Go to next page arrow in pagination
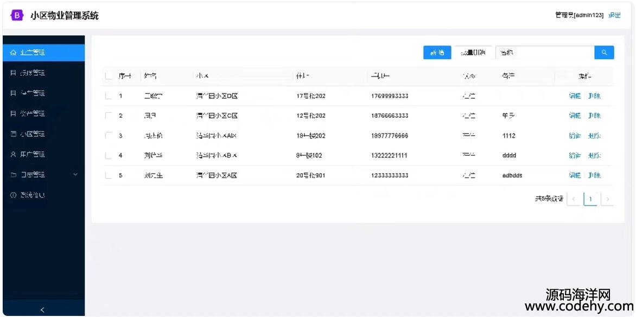The width and height of the screenshot is (636, 317). click(607, 199)
